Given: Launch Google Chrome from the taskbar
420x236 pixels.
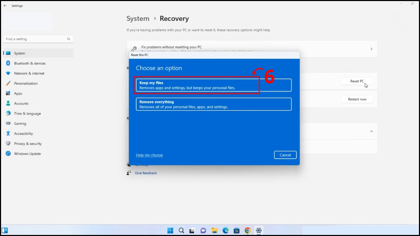Looking at the screenshot, I should click(247, 230).
